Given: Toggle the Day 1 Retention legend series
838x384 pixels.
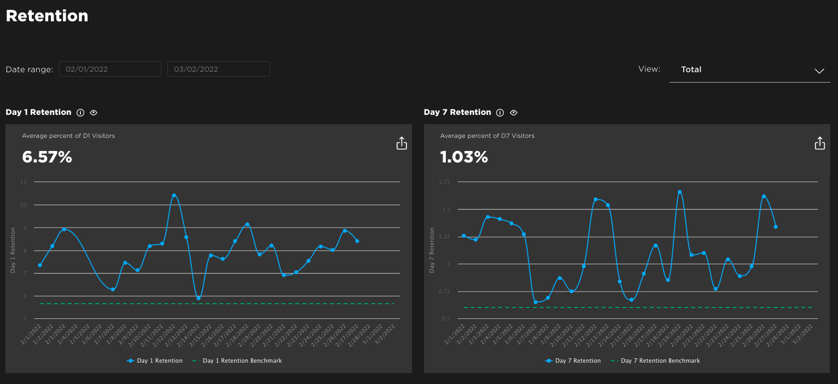Looking at the screenshot, I should pyautogui.click(x=155, y=361).
